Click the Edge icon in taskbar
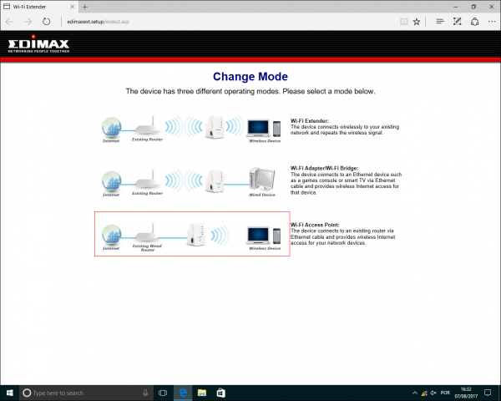This screenshot has width=501, height=401. pyautogui.click(x=183, y=393)
